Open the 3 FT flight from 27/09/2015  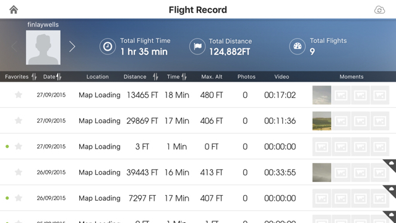(198, 146)
